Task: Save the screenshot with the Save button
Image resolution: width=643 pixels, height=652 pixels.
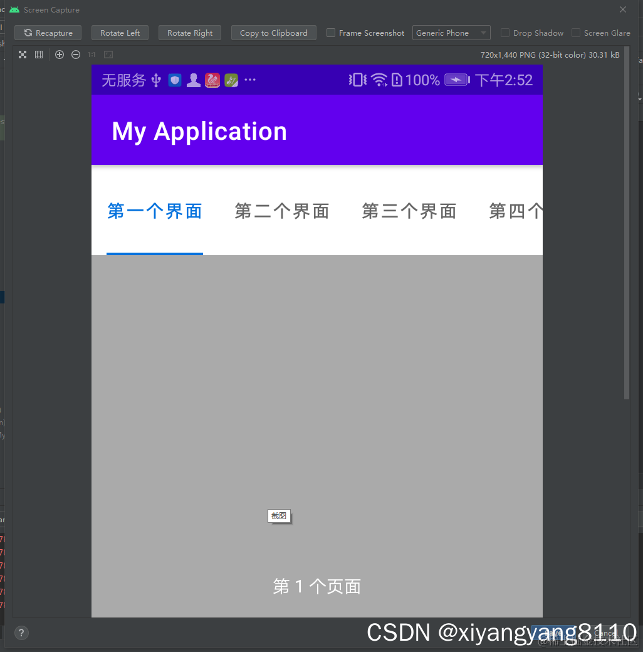Action: coord(552,633)
